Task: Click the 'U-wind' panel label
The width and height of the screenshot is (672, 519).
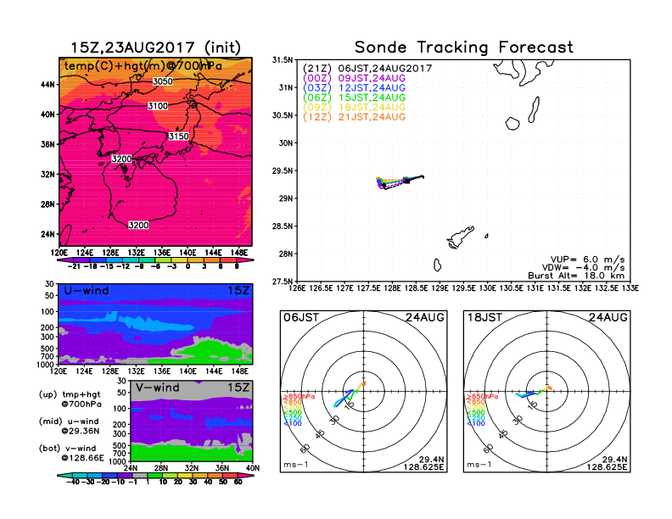Action: click(87, 290)
